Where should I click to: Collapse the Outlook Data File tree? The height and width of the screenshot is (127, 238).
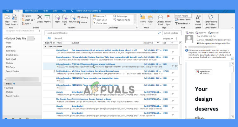[x=5, y=39]
